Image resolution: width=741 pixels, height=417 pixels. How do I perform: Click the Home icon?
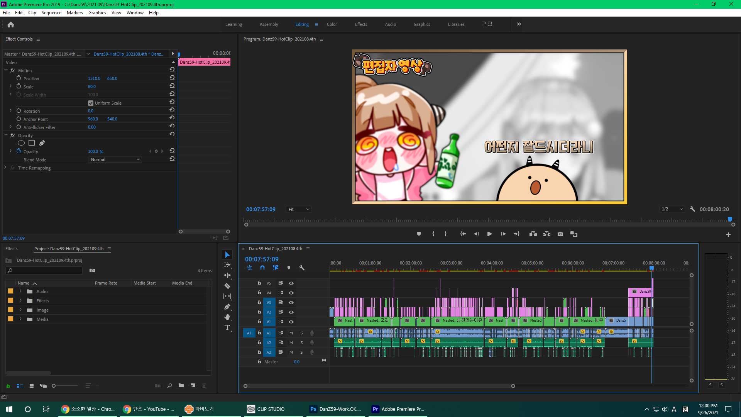pos(11,24)
